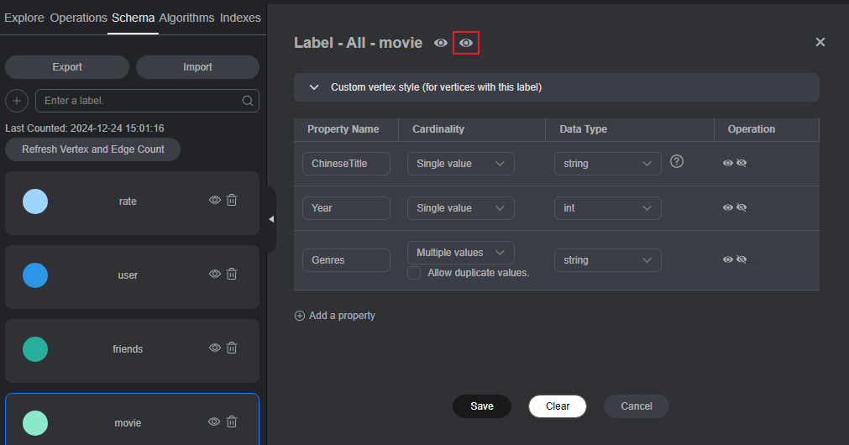Click the Clear button
Screen dimensions: 849x445
[x=558, y=406]
